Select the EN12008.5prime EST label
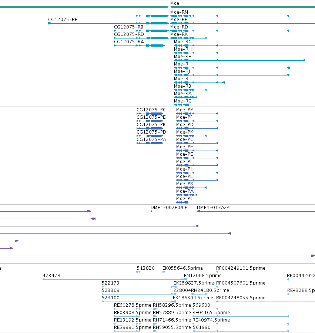315x333 pixels. (x=202, y=276)
